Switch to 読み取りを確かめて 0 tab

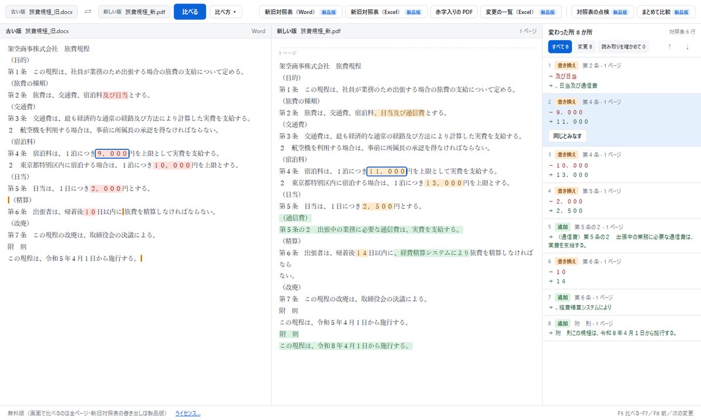click(624, 47)
